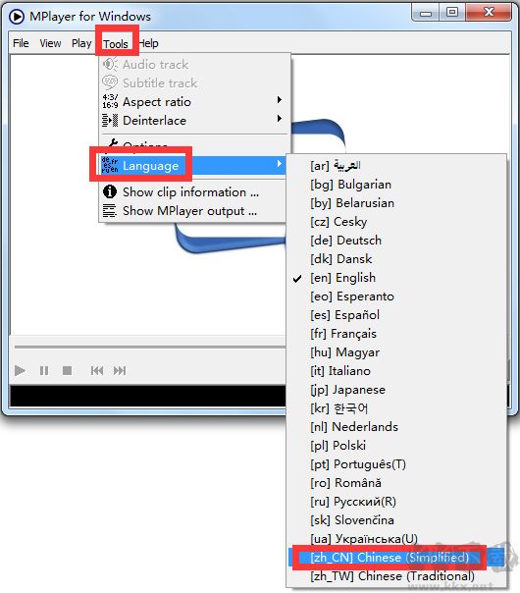Choose [ru] Русский(R) from language list
Screen dimensions: 520x593
pyautogui.click(x=396, y=502)
